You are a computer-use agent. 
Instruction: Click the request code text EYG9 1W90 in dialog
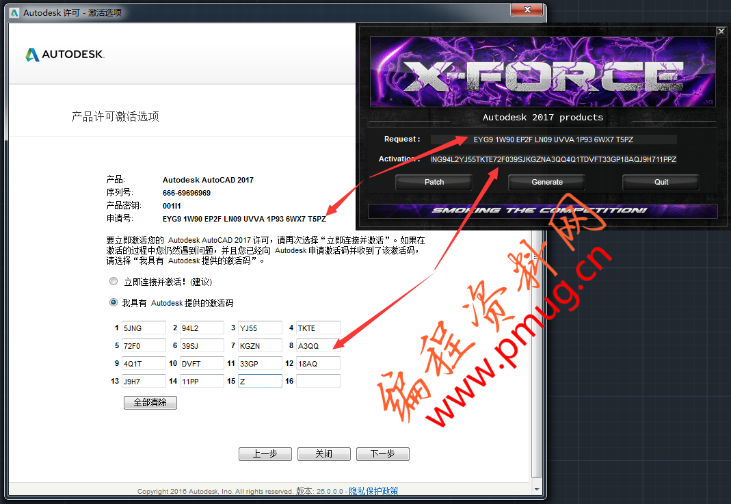coord(244,219)
